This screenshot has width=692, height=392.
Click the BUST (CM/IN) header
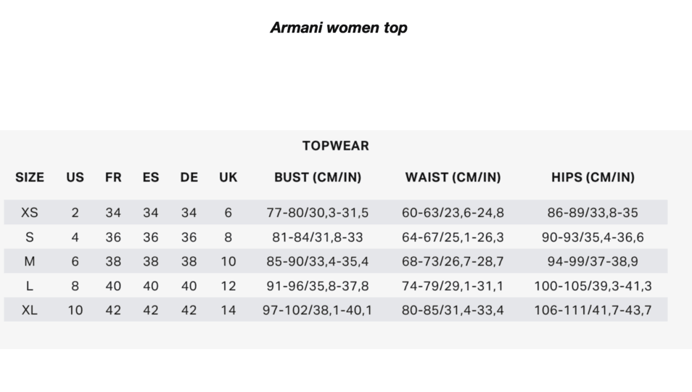click(x=318, y=177)
